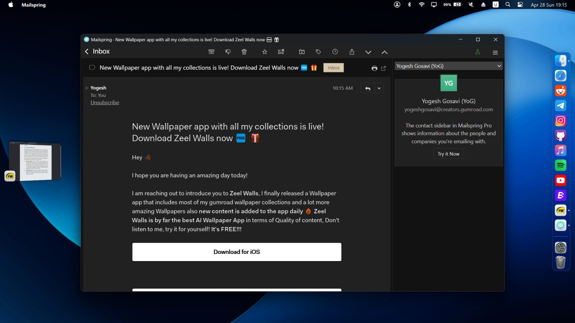575x323 pixels.
Task: Open the Wi-Fi status menu
Action: (x=421, y=4)
